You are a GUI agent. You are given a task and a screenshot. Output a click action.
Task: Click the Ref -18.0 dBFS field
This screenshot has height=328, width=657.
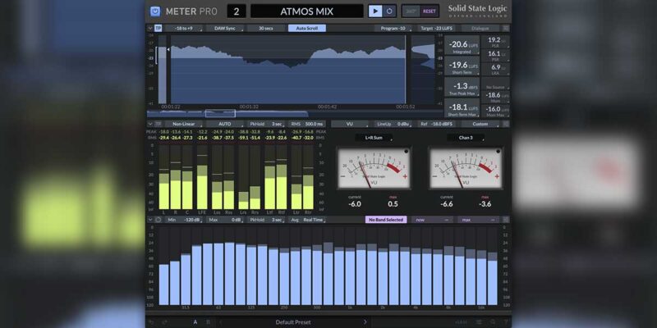(437, 124)
